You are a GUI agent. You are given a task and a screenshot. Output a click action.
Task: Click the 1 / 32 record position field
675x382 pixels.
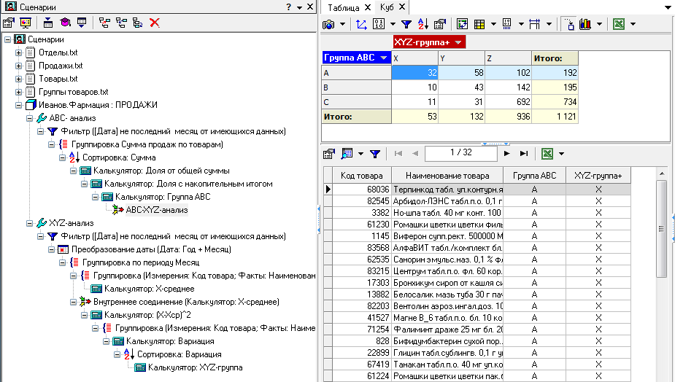461,153
